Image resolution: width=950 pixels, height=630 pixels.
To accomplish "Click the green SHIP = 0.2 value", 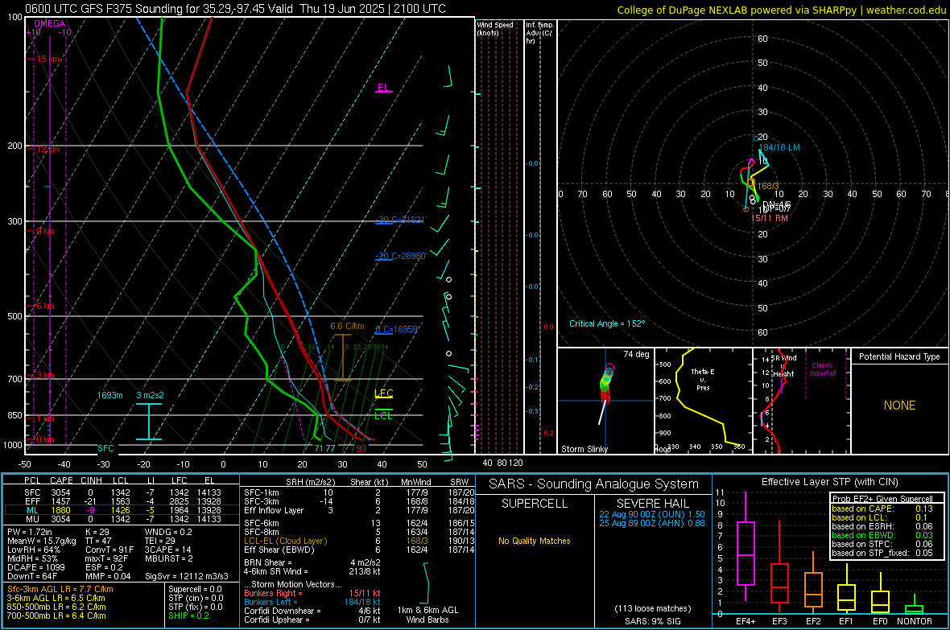I will 188,616.
